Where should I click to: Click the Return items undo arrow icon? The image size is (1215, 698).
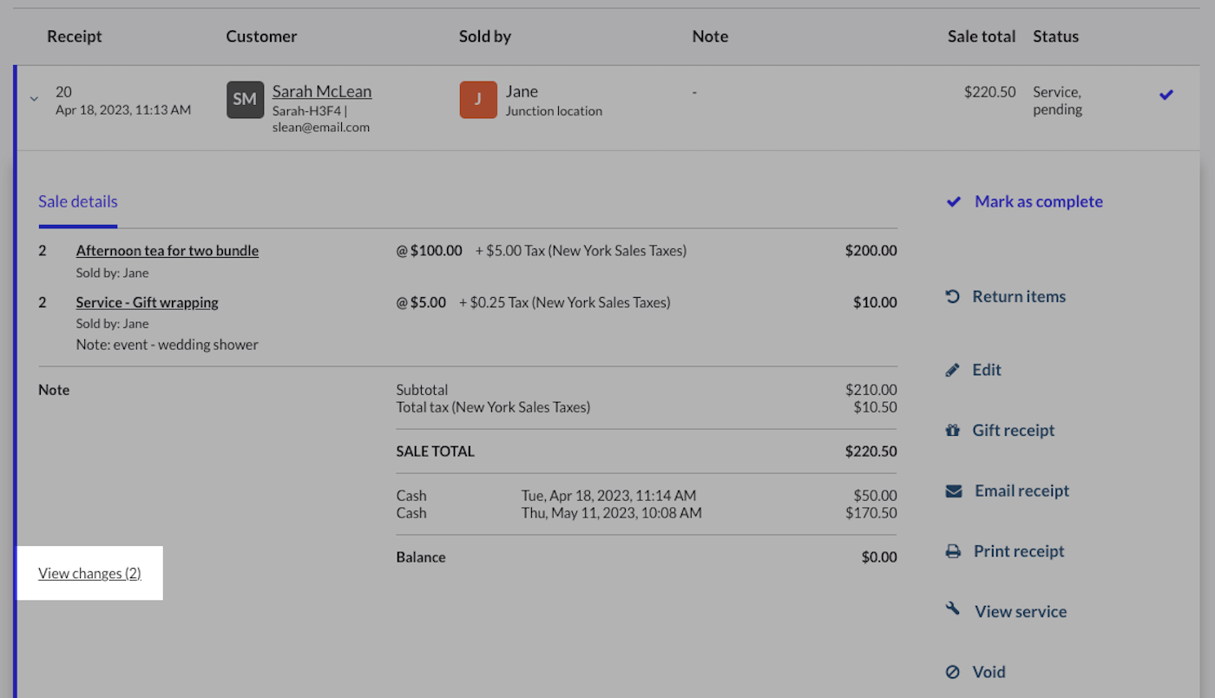click(953, 297)
